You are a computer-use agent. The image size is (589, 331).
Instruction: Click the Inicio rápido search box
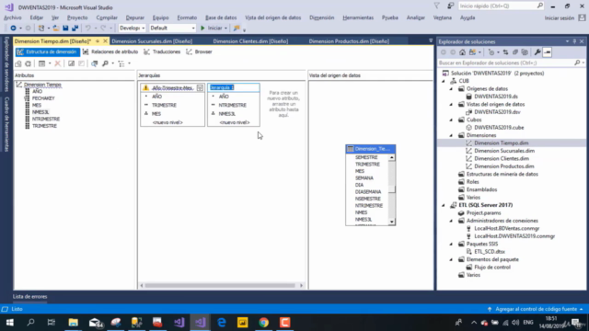pyautogui.click(x=501, y=6)
